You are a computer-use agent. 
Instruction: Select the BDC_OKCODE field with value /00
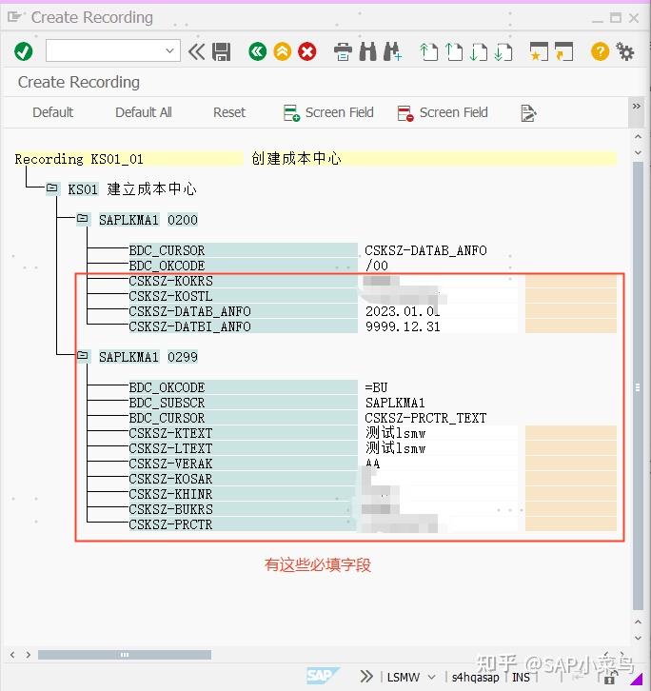click(243, 266)
